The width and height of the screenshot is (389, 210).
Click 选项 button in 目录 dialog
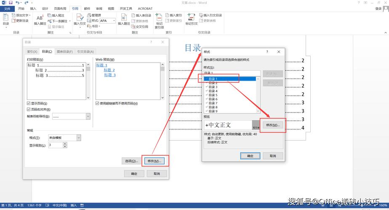coord(131,161)
